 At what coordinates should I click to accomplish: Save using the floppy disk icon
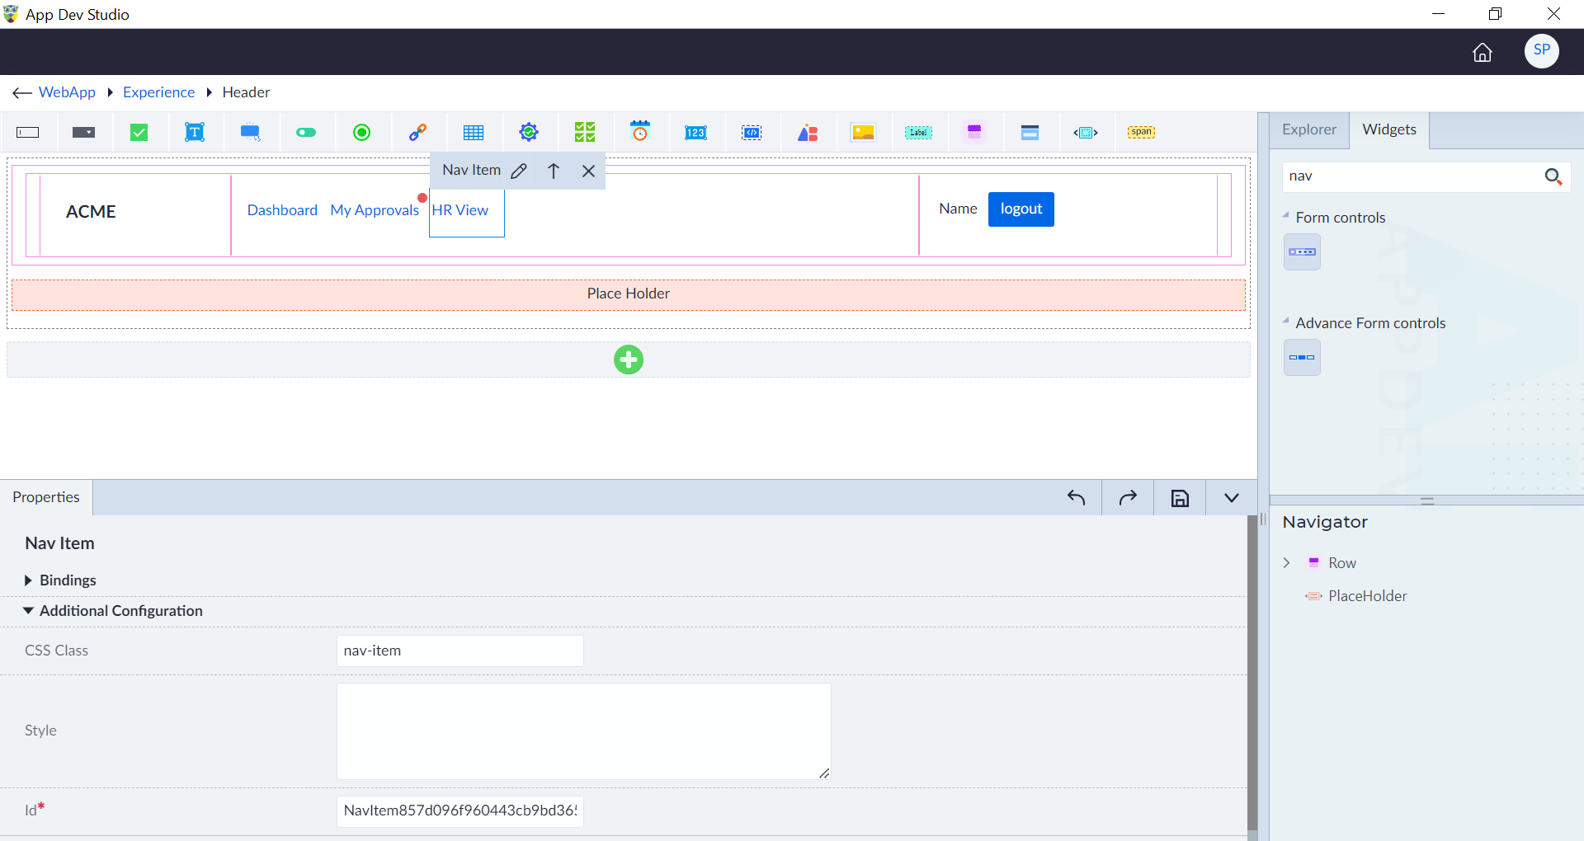(x=1180, y=498)
